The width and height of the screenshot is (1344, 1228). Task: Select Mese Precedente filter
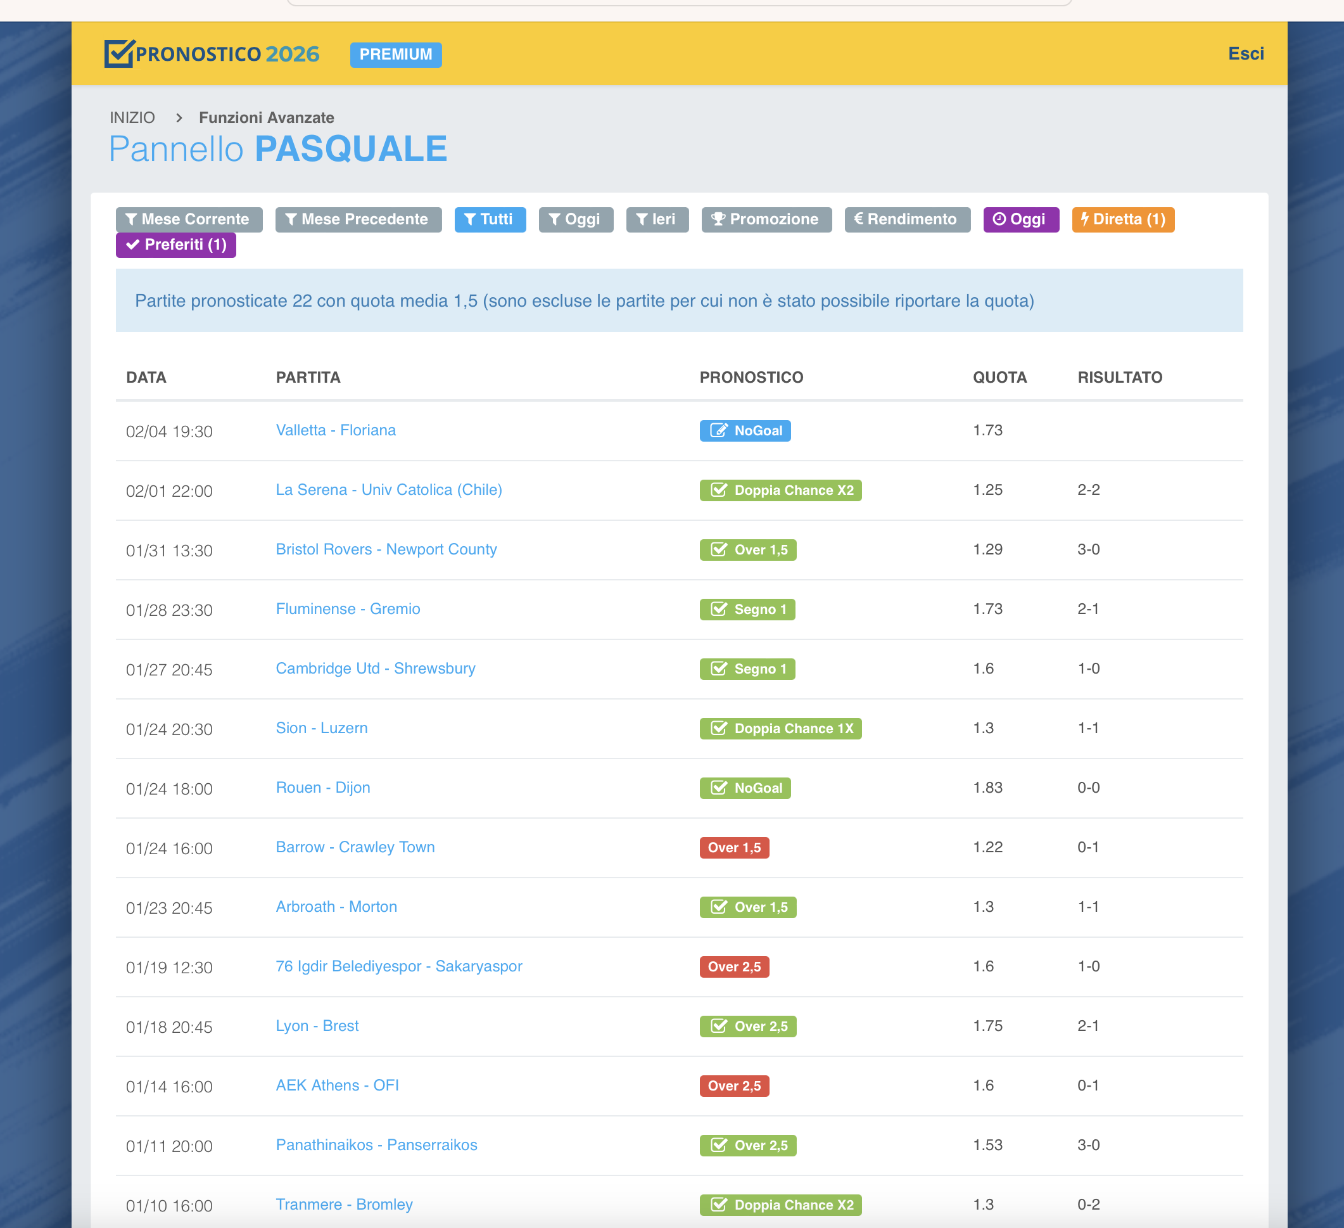358,219
